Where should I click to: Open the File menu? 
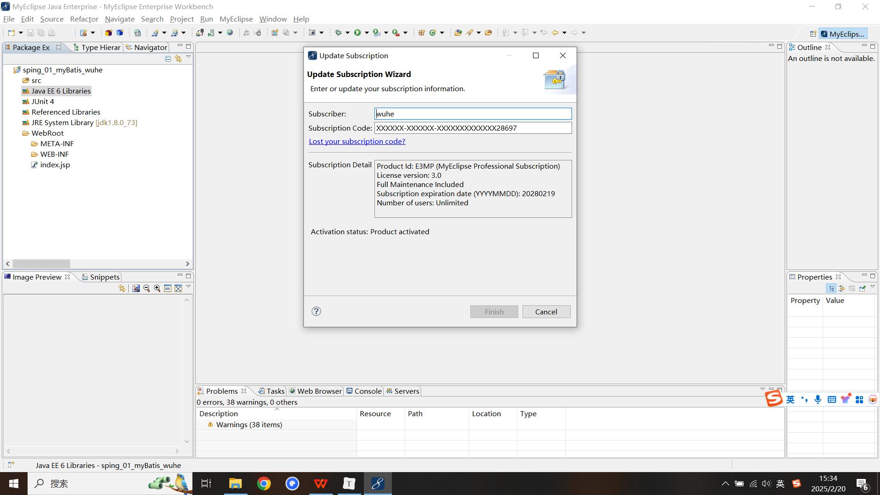[x=9, y=19]
